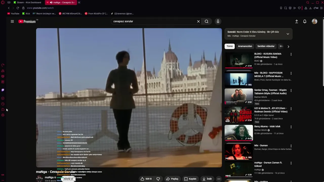Viewport: 324px width, 182px height.
Task: Open the YouTube guide hamburger menu
Action: [12, 21]
